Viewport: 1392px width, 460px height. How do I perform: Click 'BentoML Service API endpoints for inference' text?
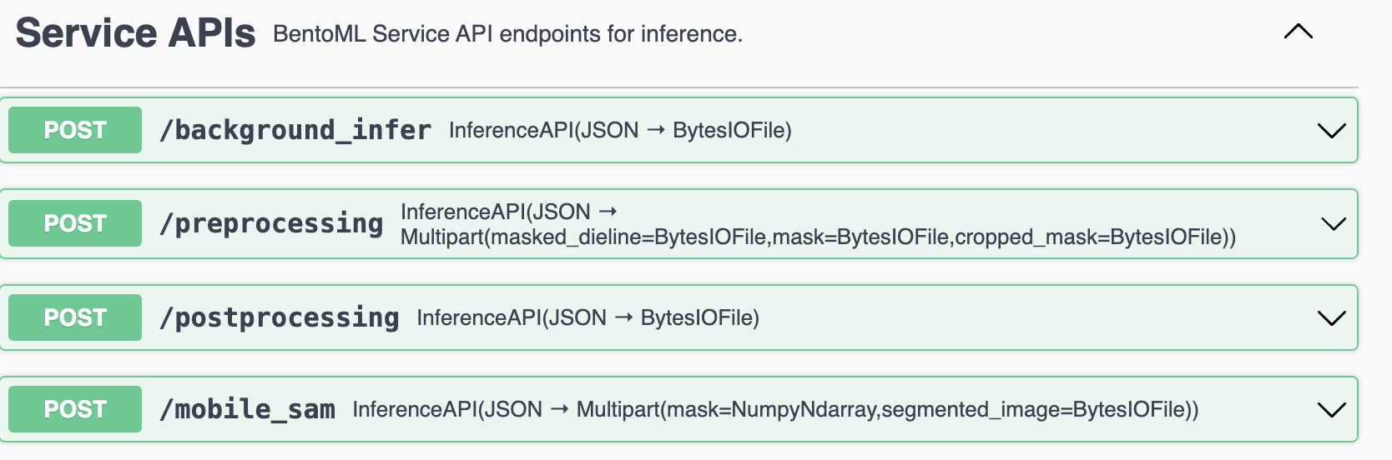(x=507, y=34)
